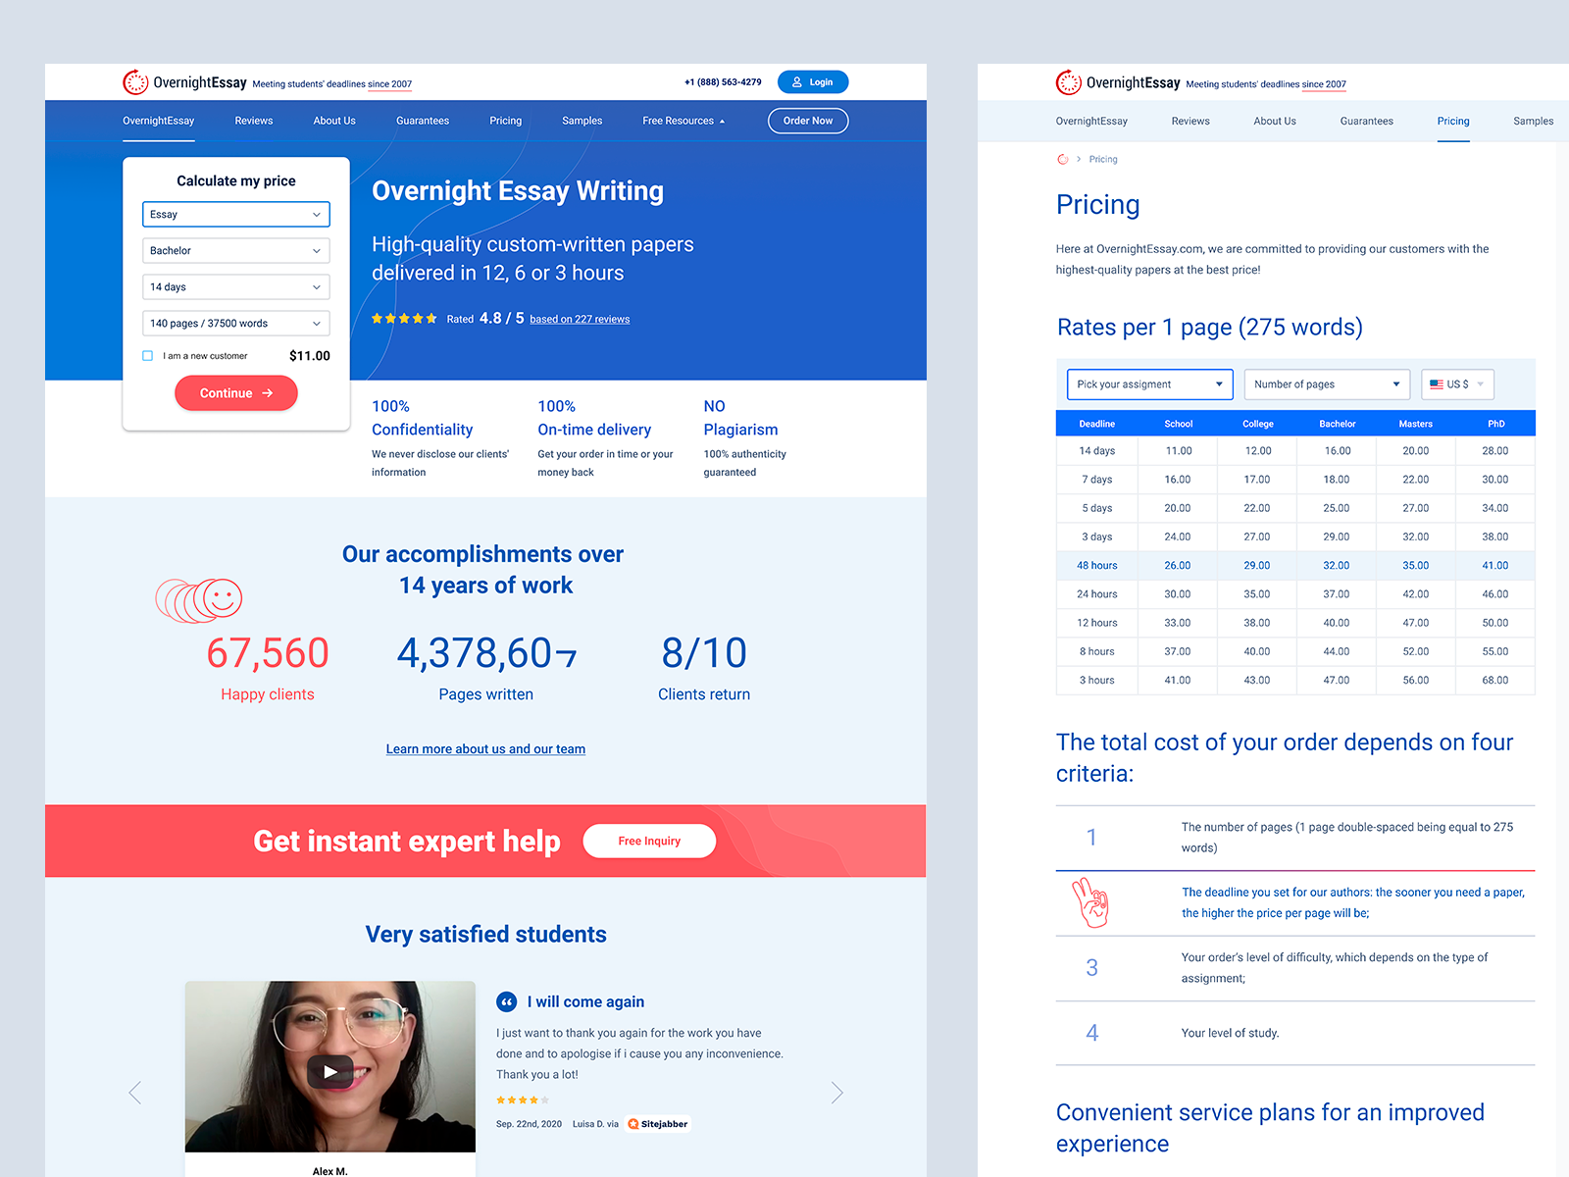Click the Sitejabber badge under the testimonial
This screenshot has width=1569, height=1177.
[x=658, y=1124]
